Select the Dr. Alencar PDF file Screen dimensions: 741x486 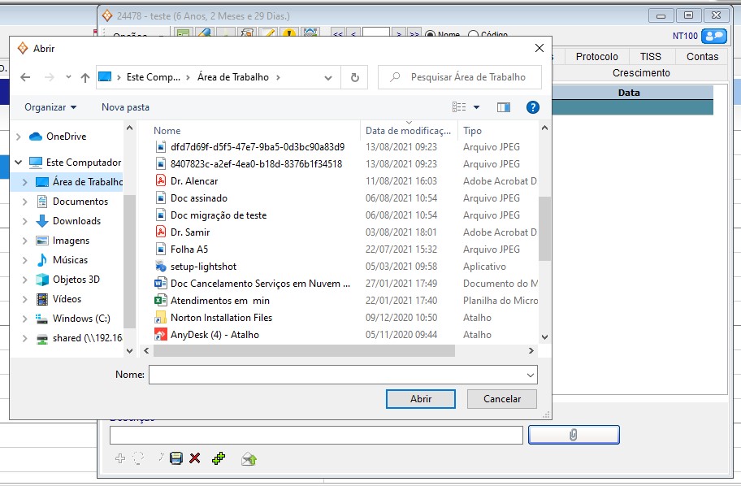194,181
